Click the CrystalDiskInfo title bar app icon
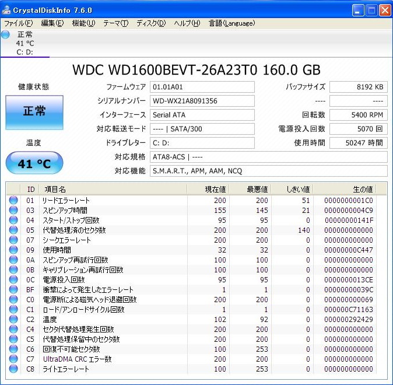Screen dimensions: 393x385 pos(8,10)
